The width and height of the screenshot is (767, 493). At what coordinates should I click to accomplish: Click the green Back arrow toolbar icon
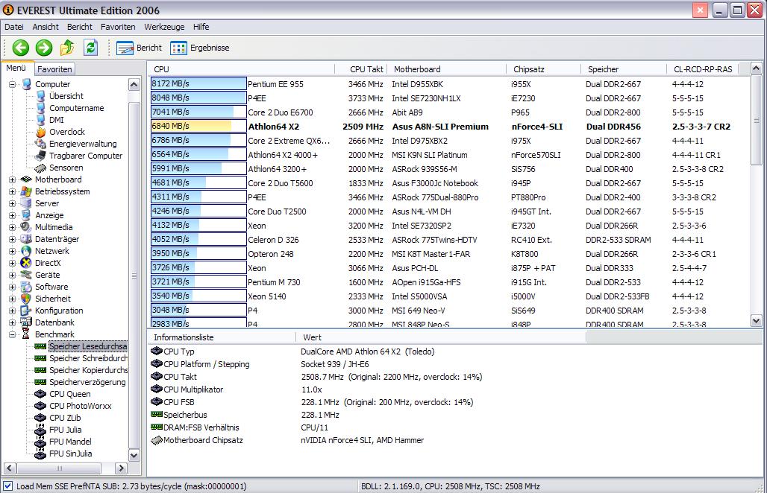(21, 48)
